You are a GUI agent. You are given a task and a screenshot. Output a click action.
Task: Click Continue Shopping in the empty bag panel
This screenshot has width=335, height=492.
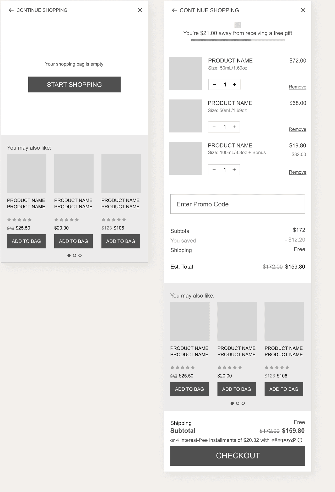pos(42,10)
